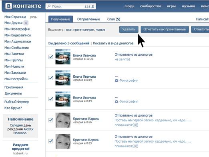
Task: Open tcsbank.ru ad link
Action: pos(20,153)
